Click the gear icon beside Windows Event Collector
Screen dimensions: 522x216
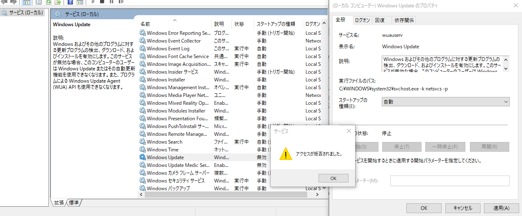point(142,41)
